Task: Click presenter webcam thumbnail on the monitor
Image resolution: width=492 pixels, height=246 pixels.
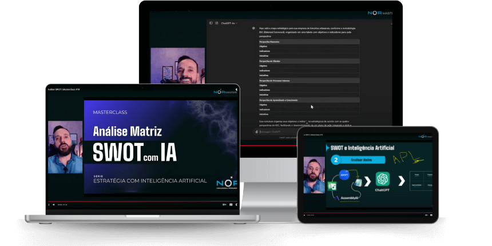Action: tap(177, 66)
